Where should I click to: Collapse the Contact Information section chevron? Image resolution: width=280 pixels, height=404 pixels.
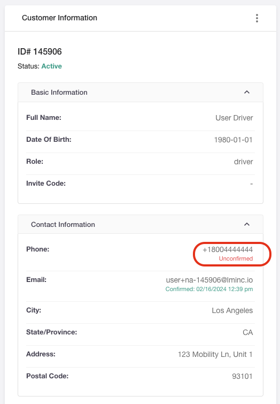247,224
